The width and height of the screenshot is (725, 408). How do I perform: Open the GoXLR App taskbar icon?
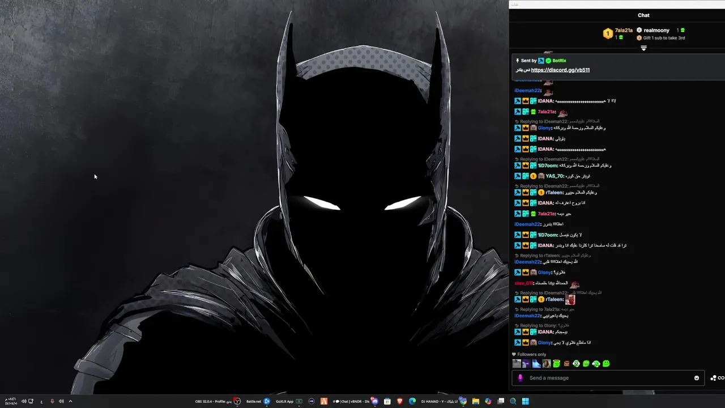(x=289, y=401)
